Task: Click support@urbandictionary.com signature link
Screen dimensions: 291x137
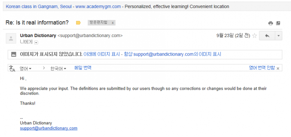Action: pos(49,128)
